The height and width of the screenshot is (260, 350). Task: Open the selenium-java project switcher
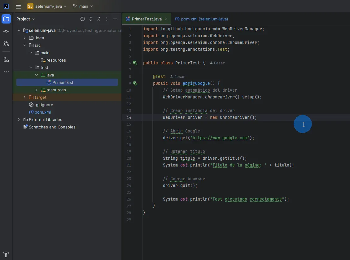point(46,6)
